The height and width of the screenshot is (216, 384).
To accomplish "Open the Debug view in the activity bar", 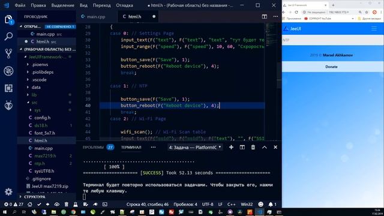I will pos(8,71).
